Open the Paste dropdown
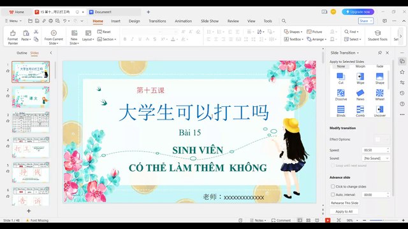Screen dimensions: 408x229 pos(25,39)
